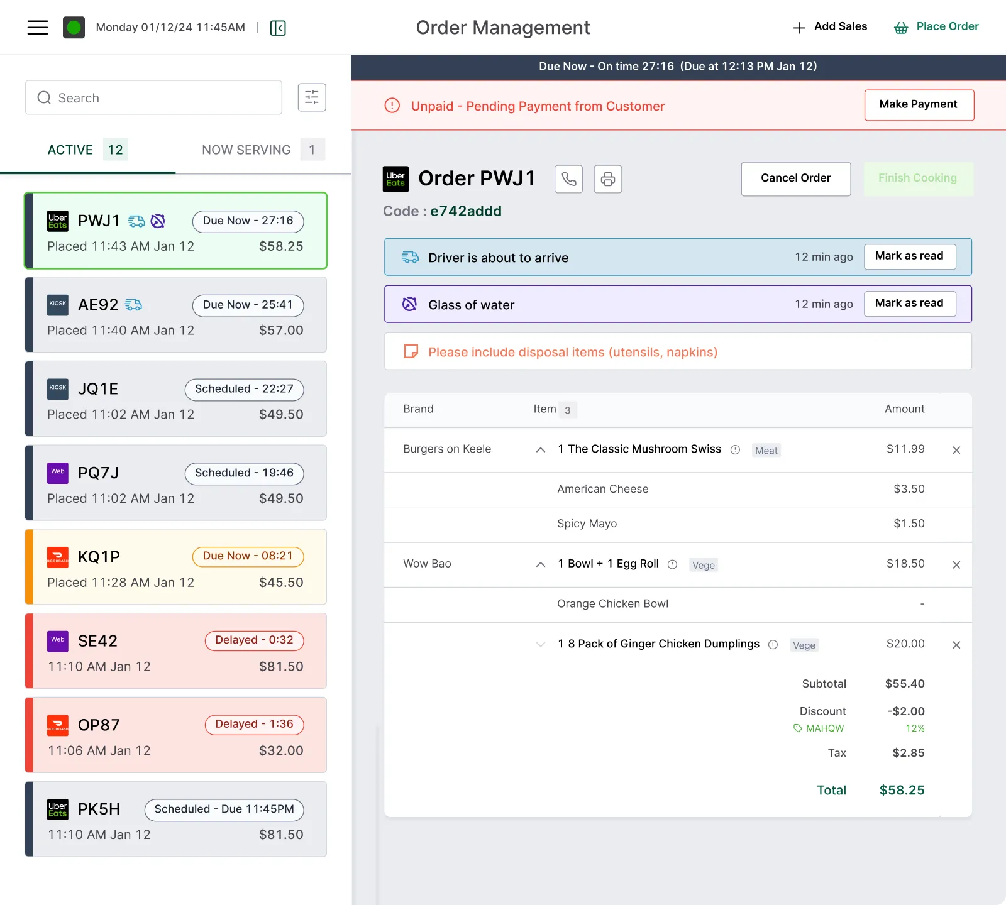Screen dimensions: 1006x905
Task: Click the Kiosk icon on AE92 card
Action: pyautogui.click(x=58, y=305)
